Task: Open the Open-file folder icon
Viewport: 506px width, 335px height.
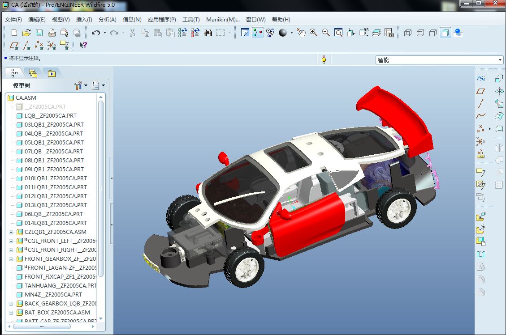Action: (x=26, y=33)
